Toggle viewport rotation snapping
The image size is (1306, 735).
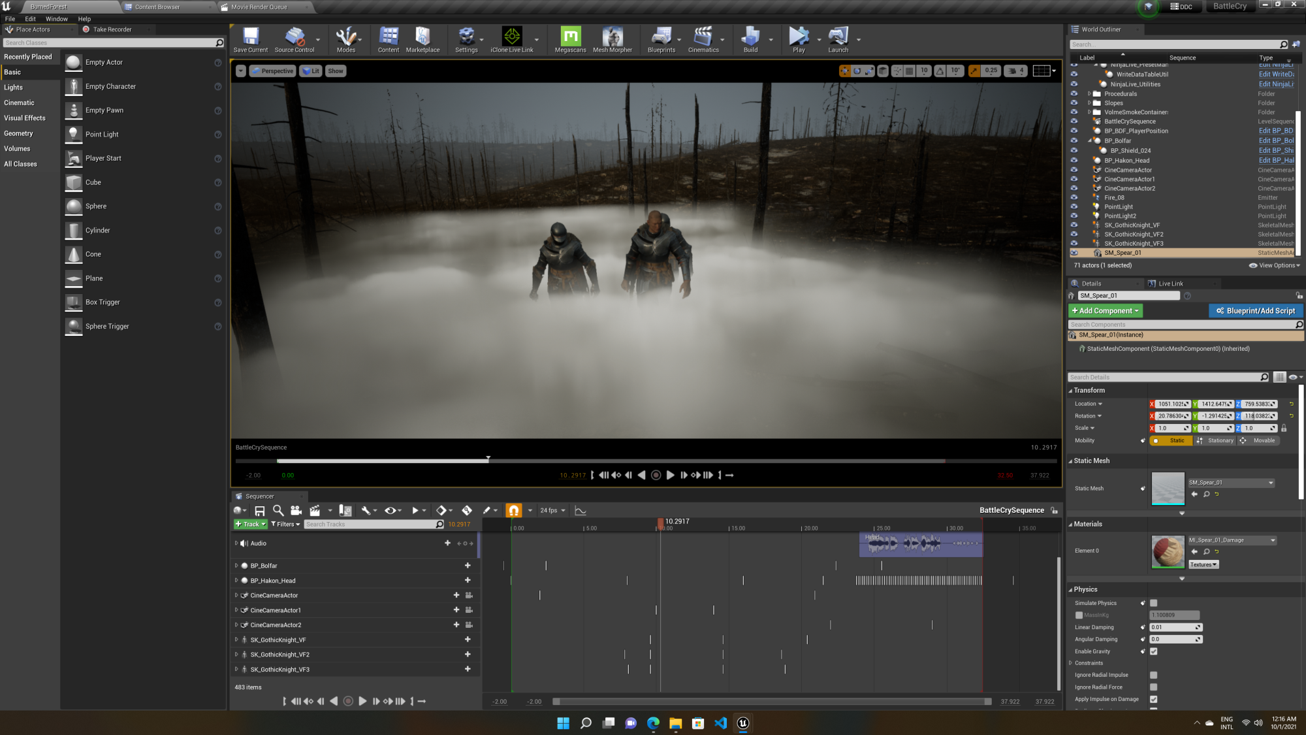click(x=940, y=71)
